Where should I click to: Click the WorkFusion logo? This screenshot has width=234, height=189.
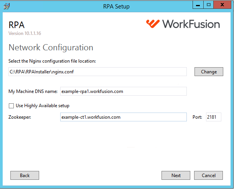(x=183, y=24)
